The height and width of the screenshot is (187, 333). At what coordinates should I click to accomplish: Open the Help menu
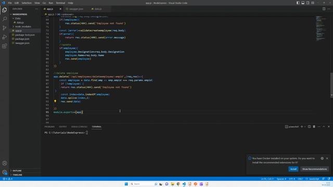[x=71, y=3]
